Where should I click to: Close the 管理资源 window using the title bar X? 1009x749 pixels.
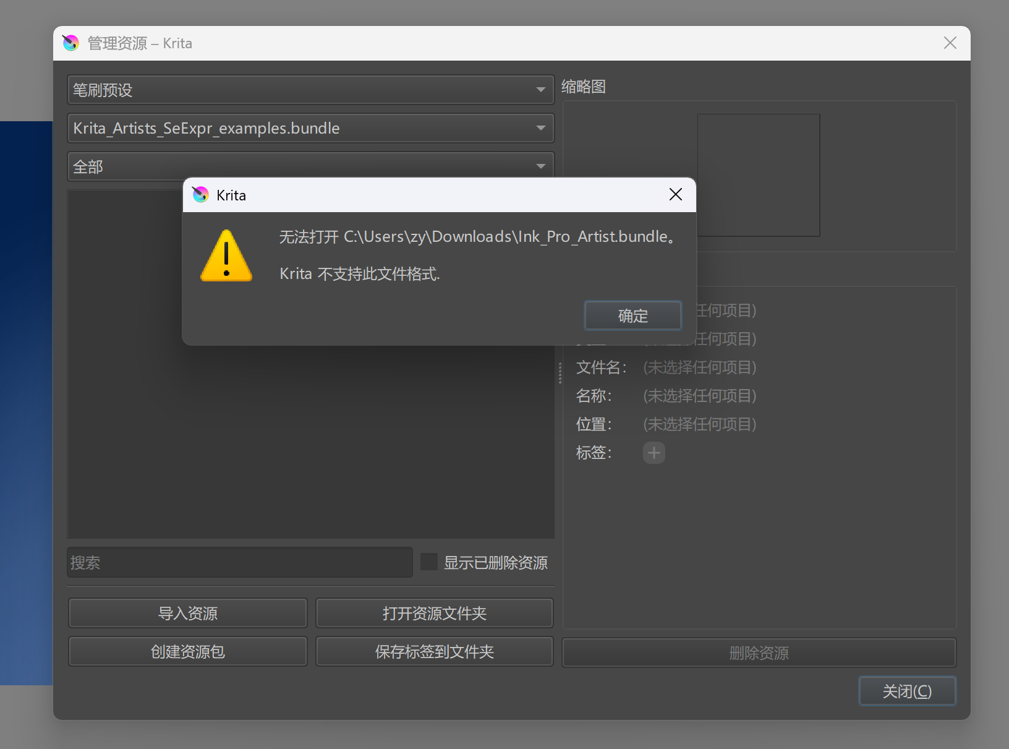[950, 43]
